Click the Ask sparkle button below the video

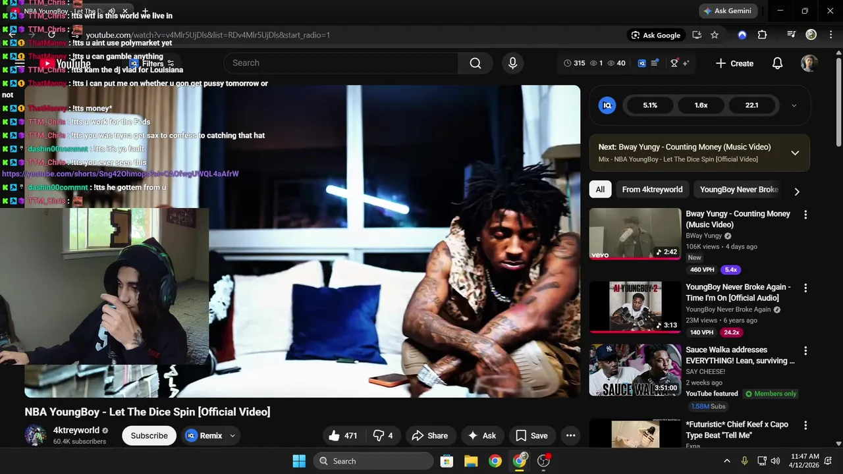coord(481,436)
